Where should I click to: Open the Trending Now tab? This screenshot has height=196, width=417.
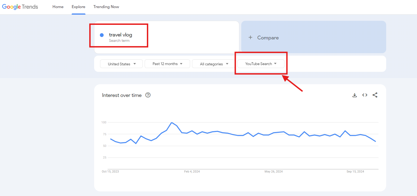tap(106, 7)
